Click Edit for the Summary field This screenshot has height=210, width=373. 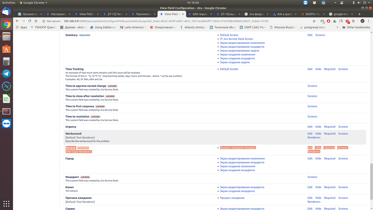coord(310,35)
